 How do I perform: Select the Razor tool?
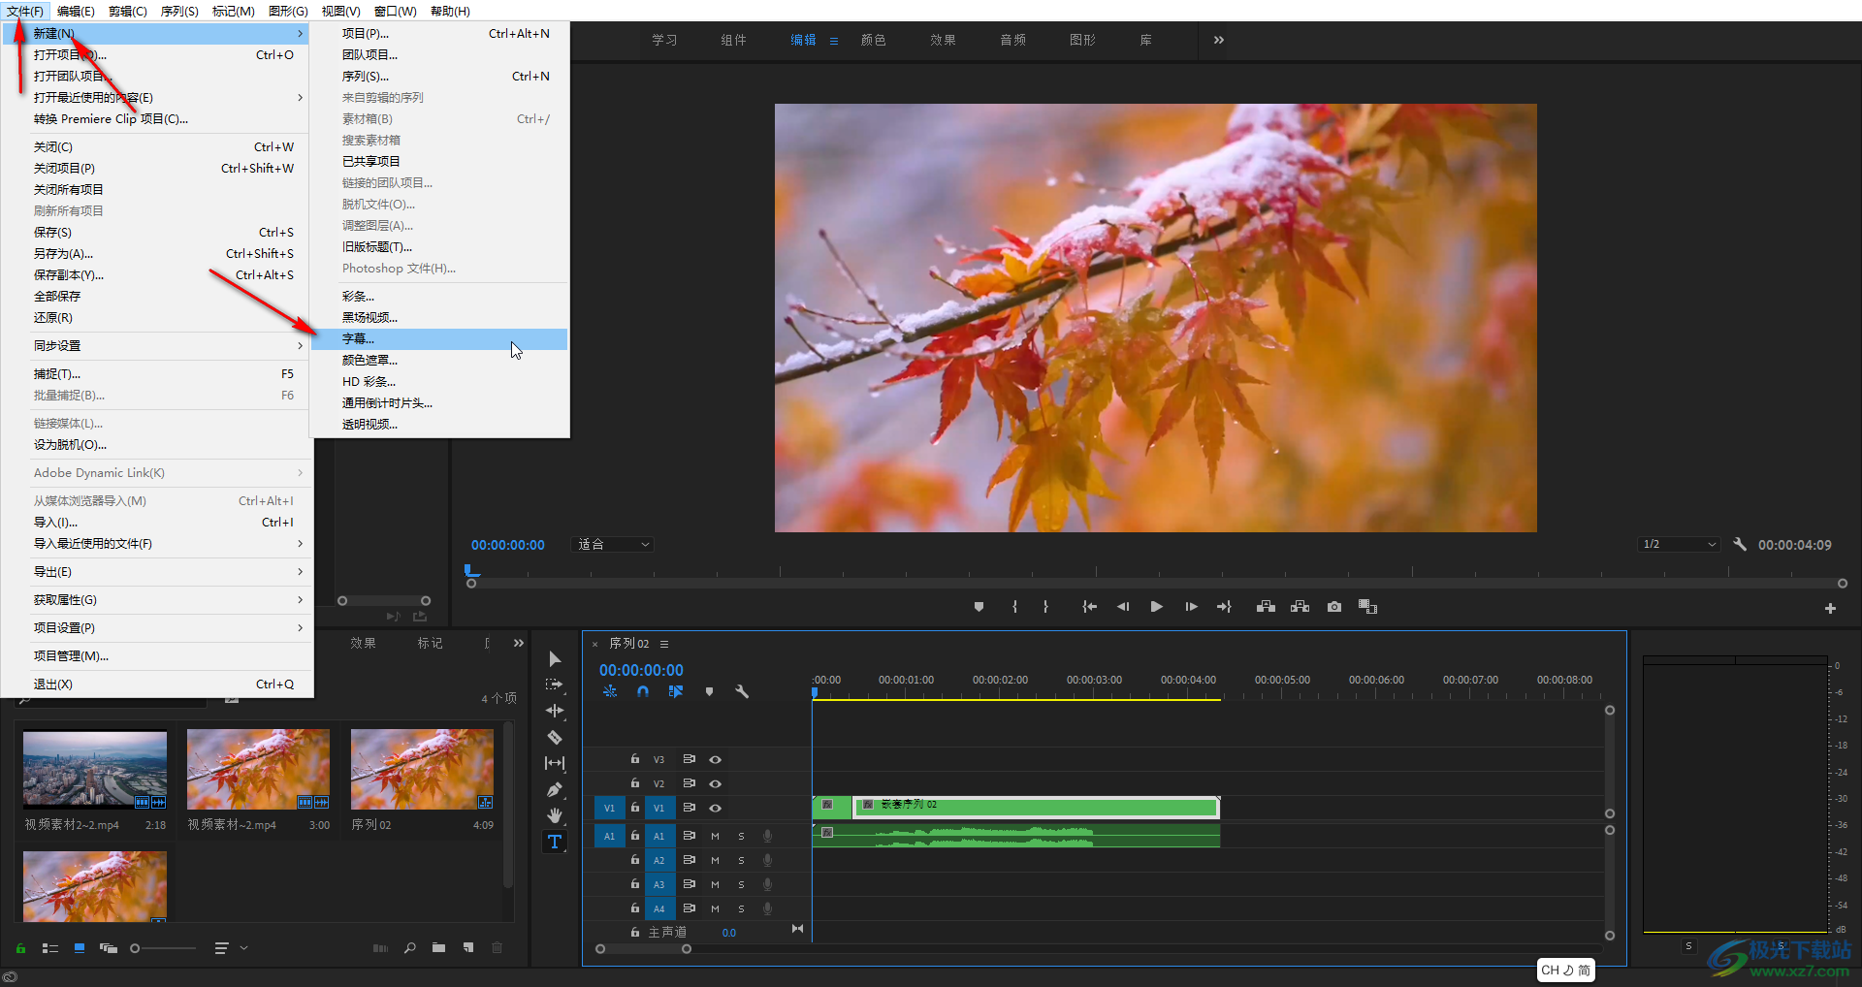pos(555,737)
